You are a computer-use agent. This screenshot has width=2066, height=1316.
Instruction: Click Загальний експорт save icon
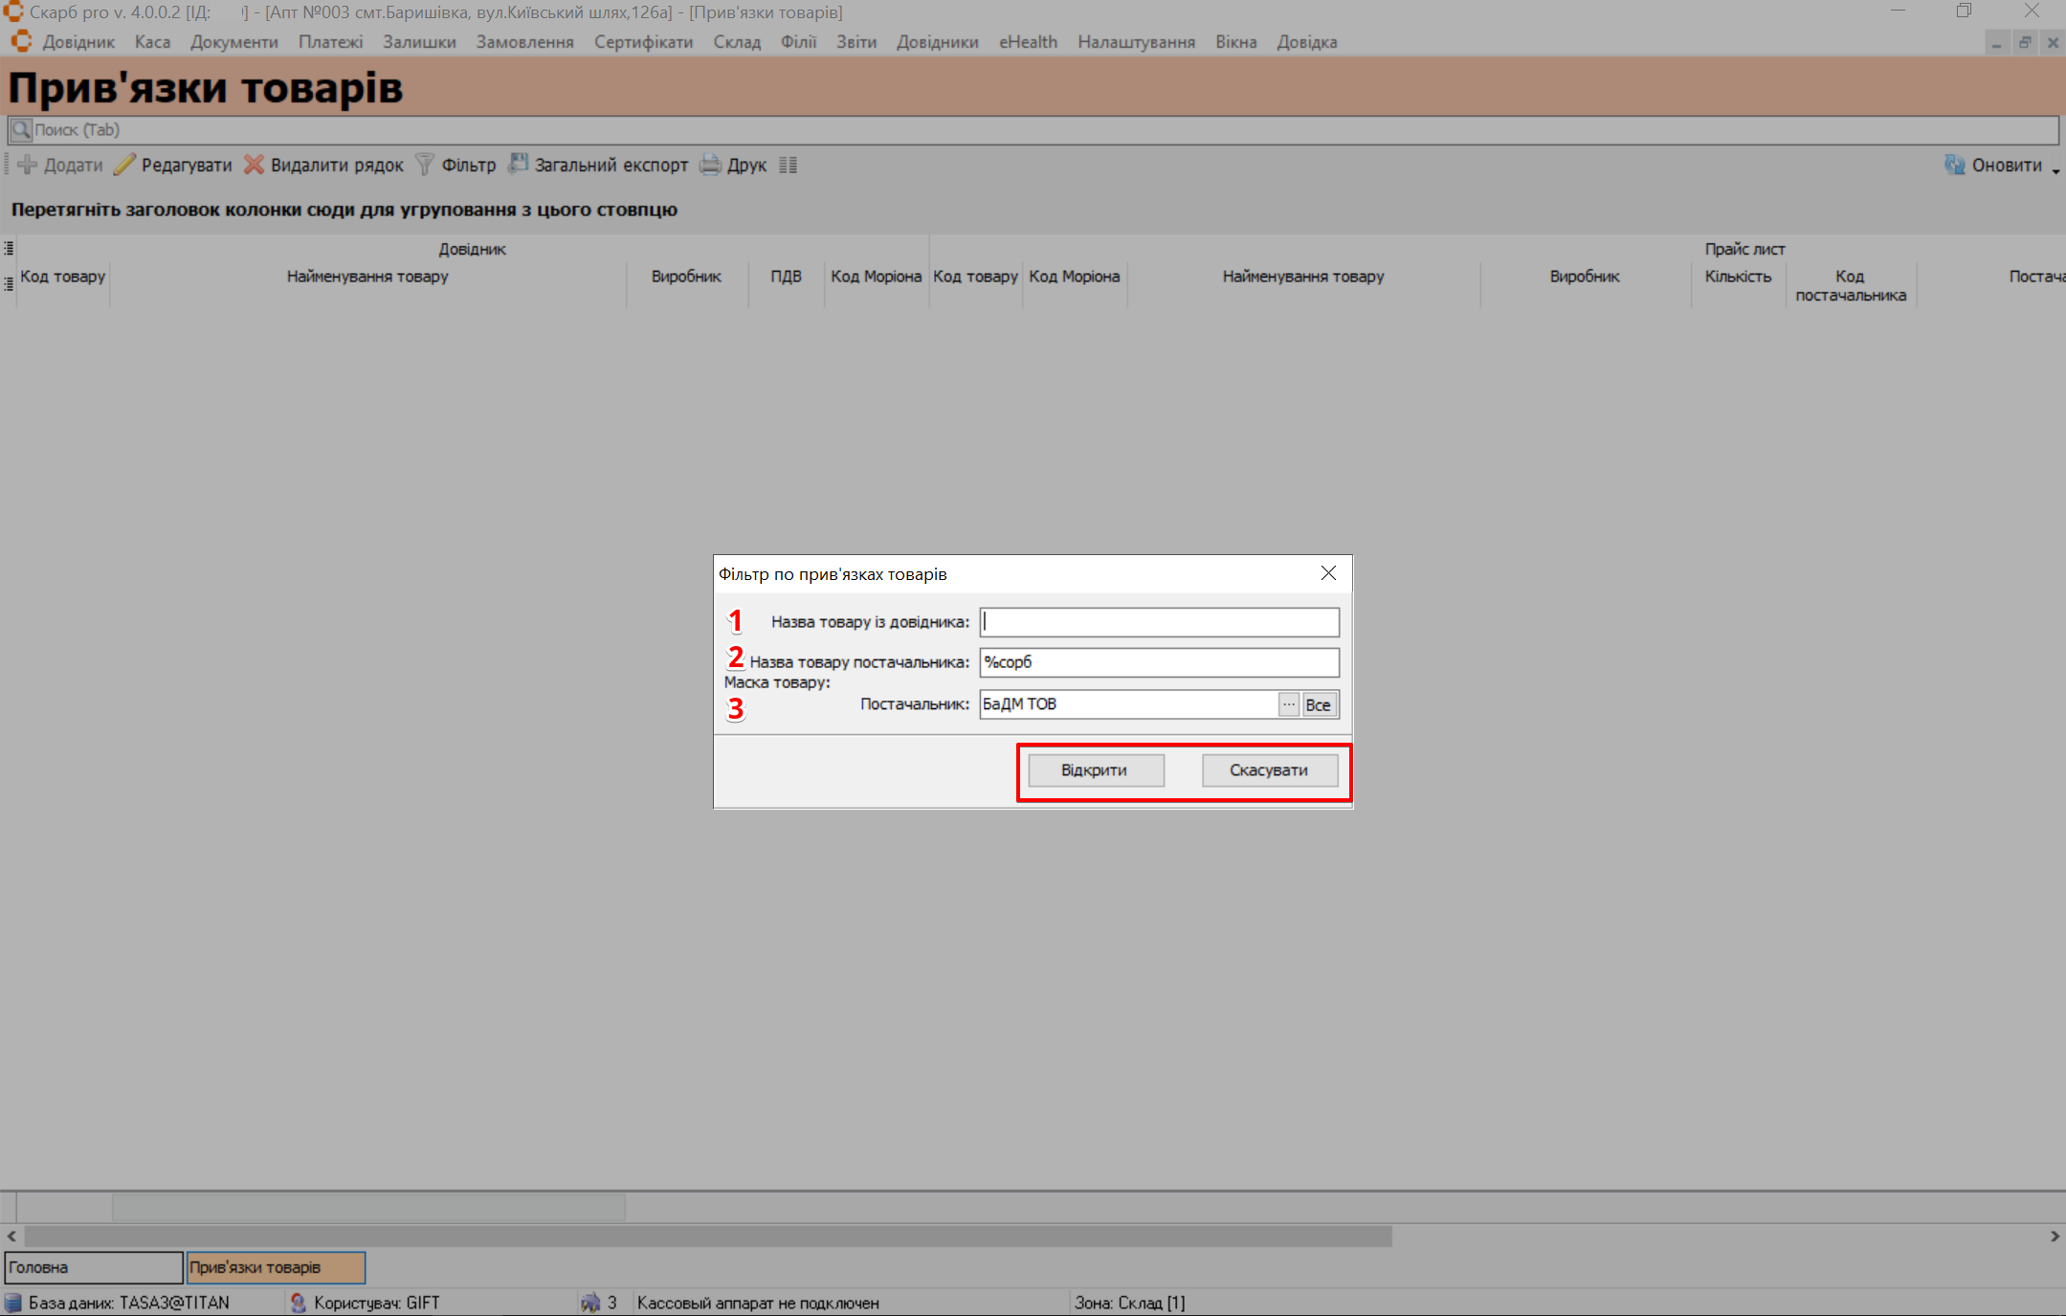click(x=518, y=164)
